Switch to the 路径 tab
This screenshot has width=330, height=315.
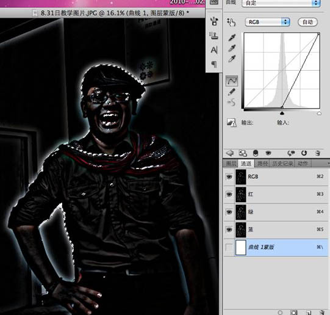[262, 163]
